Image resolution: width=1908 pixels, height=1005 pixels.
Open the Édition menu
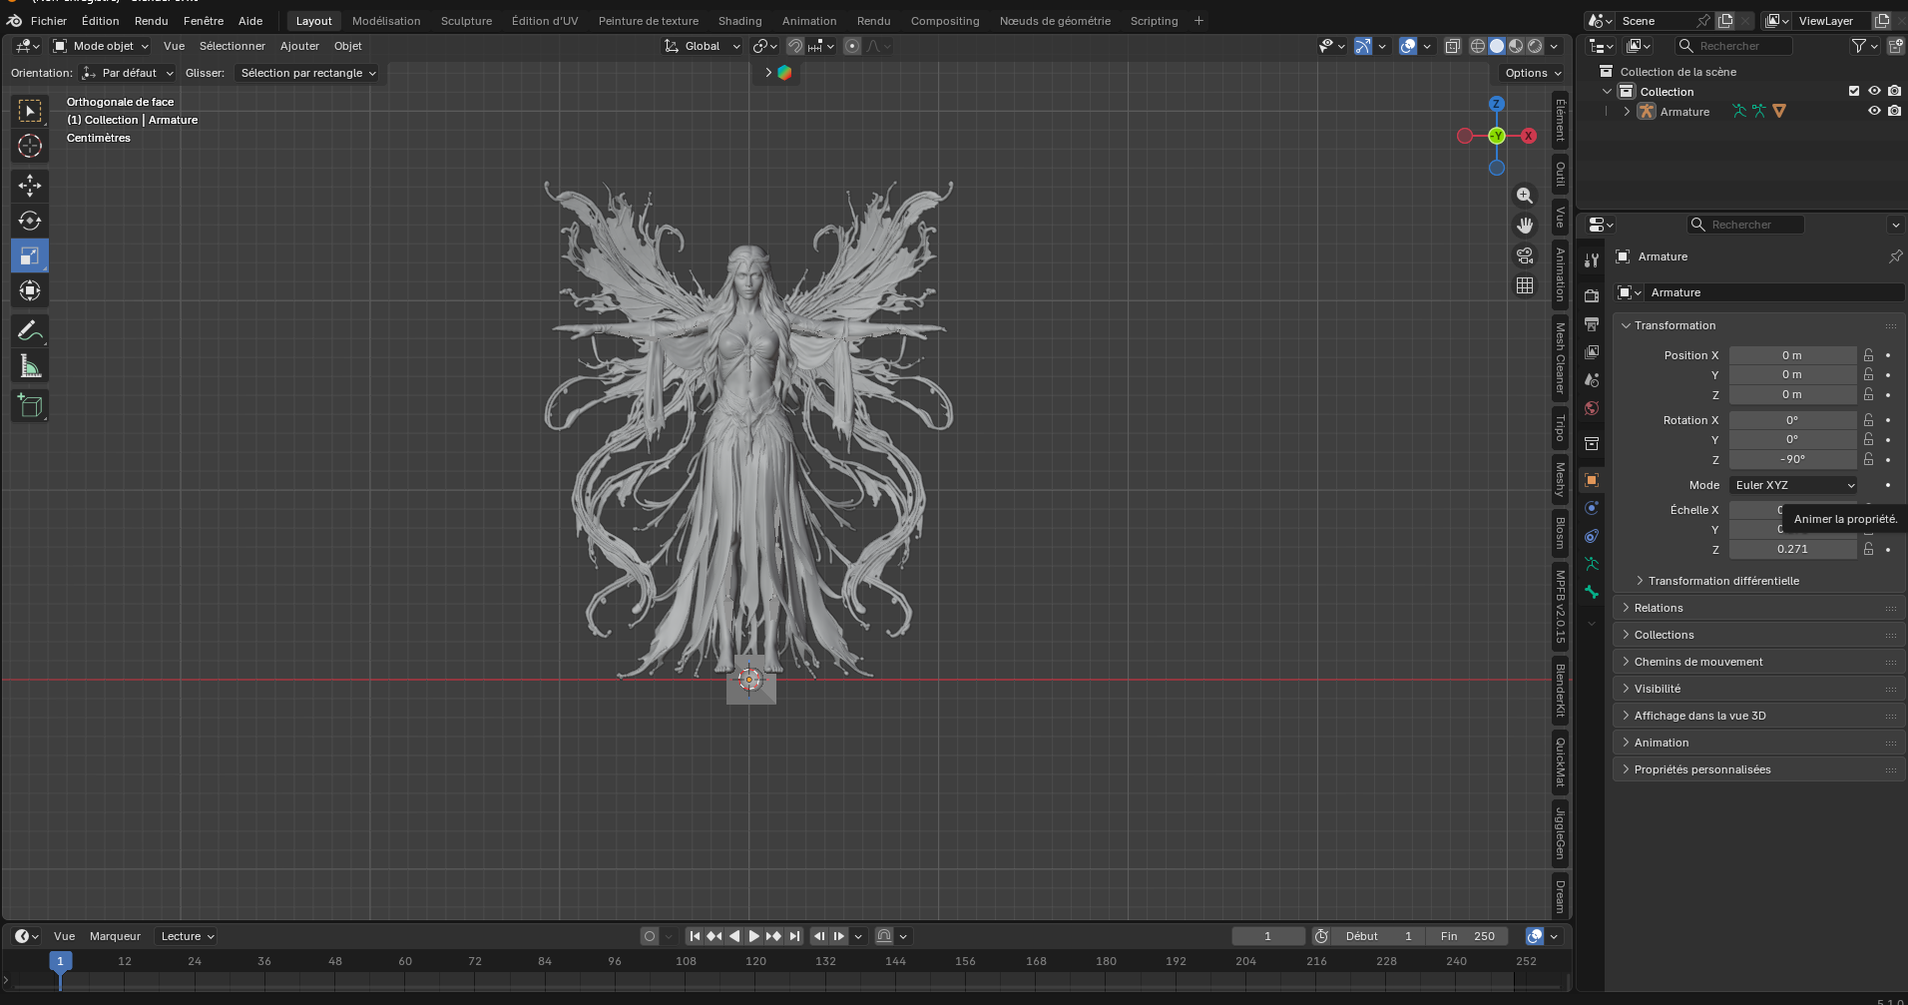coord(100,21)
